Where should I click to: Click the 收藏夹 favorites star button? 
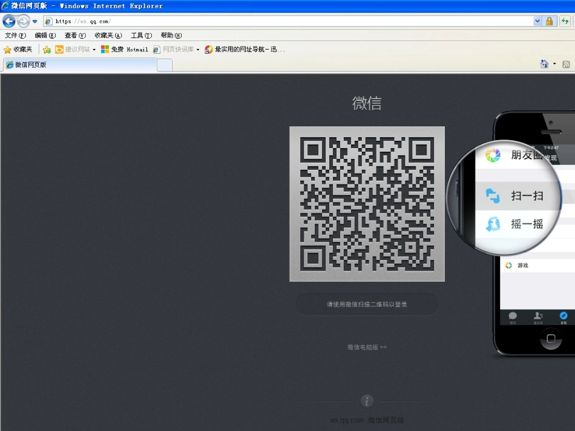click(18, 50)
